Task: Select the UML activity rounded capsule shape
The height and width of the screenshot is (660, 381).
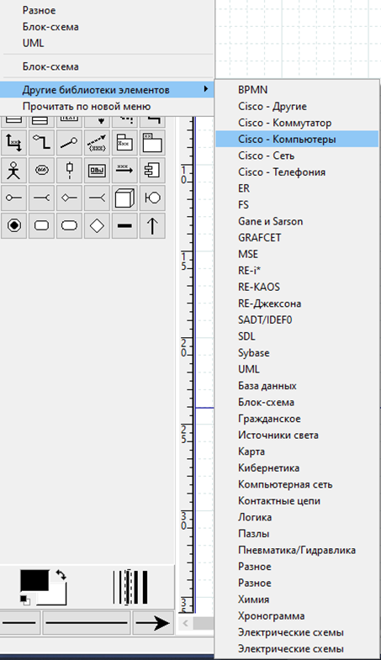Action: [x=69, y=225]
